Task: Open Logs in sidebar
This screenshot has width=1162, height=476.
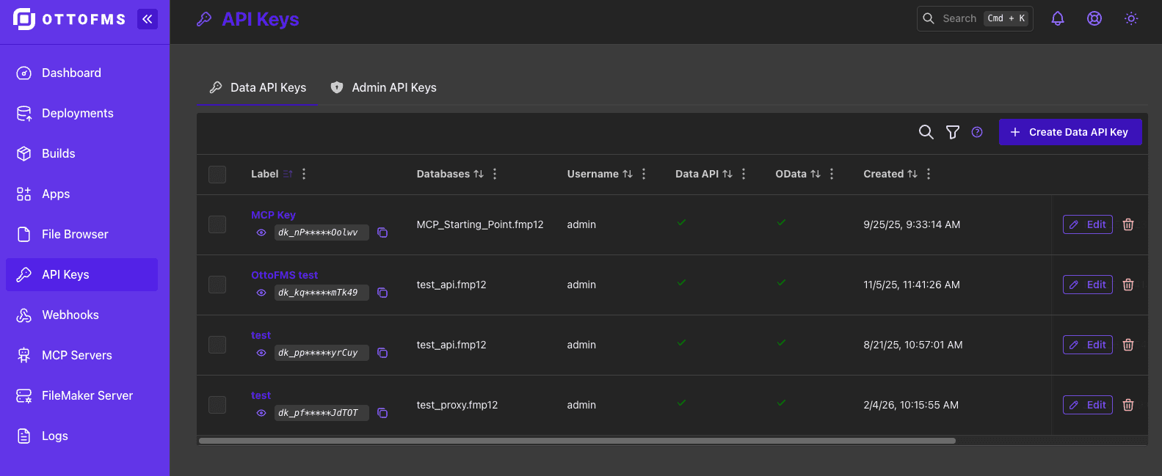Action: (x=81, y=436)
